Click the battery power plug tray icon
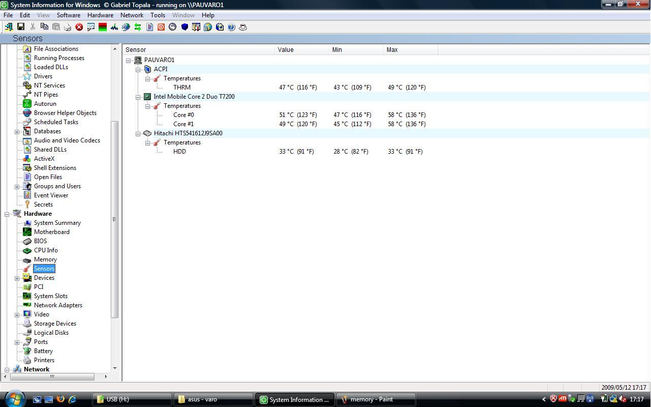The image size is (651, 407). point(604,399)
